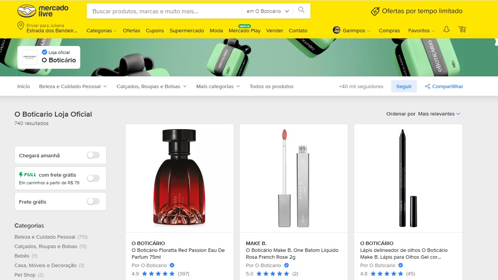498x280 pixels.
Task: Click star rating of Batom Líquido Rosa
Action: click(x=273, y=274)
